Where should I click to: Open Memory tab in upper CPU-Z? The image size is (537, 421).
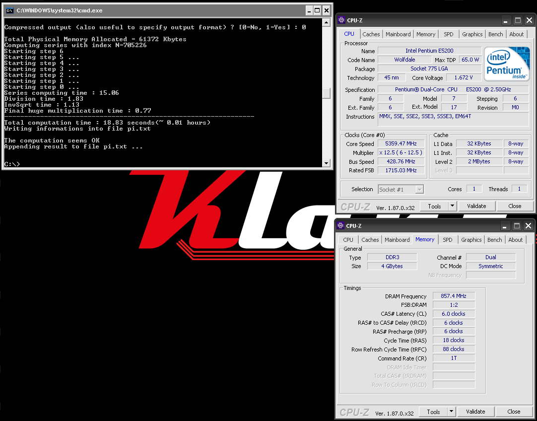pyautogui.click(x=426, y=34)
